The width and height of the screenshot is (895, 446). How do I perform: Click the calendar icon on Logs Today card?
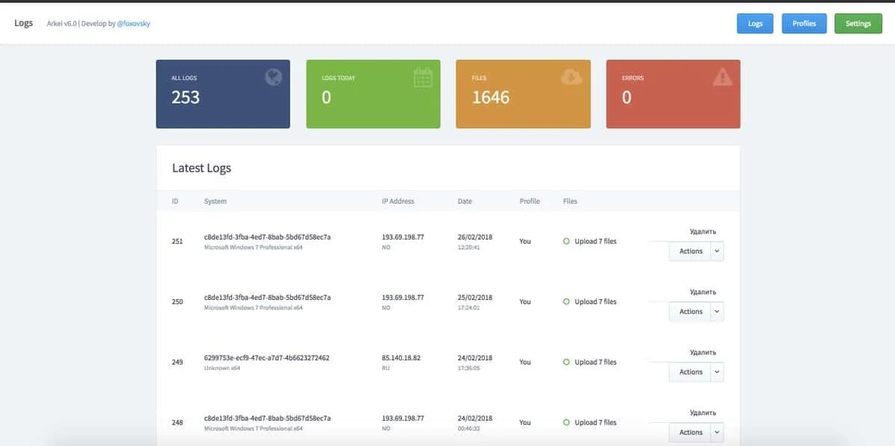click(423, 77)
